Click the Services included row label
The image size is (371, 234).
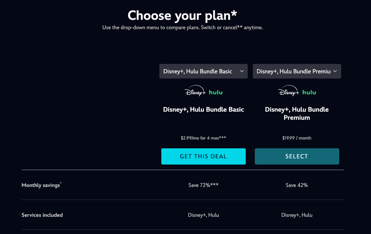click(x=42, y=215)
